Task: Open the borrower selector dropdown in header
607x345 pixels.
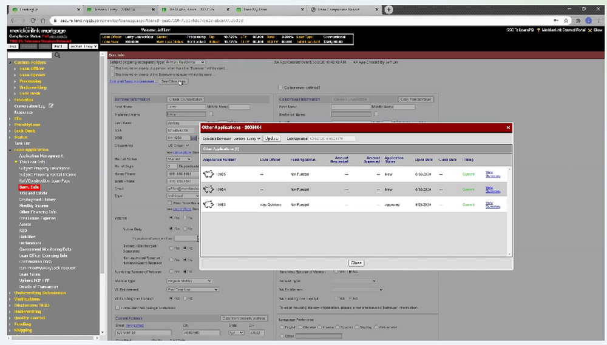Action: pyautogui.click(x=83, y=46)
